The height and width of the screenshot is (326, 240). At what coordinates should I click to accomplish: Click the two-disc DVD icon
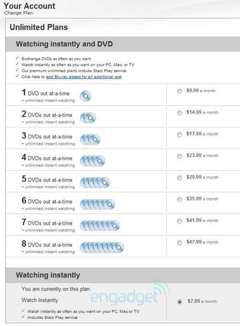88,118
